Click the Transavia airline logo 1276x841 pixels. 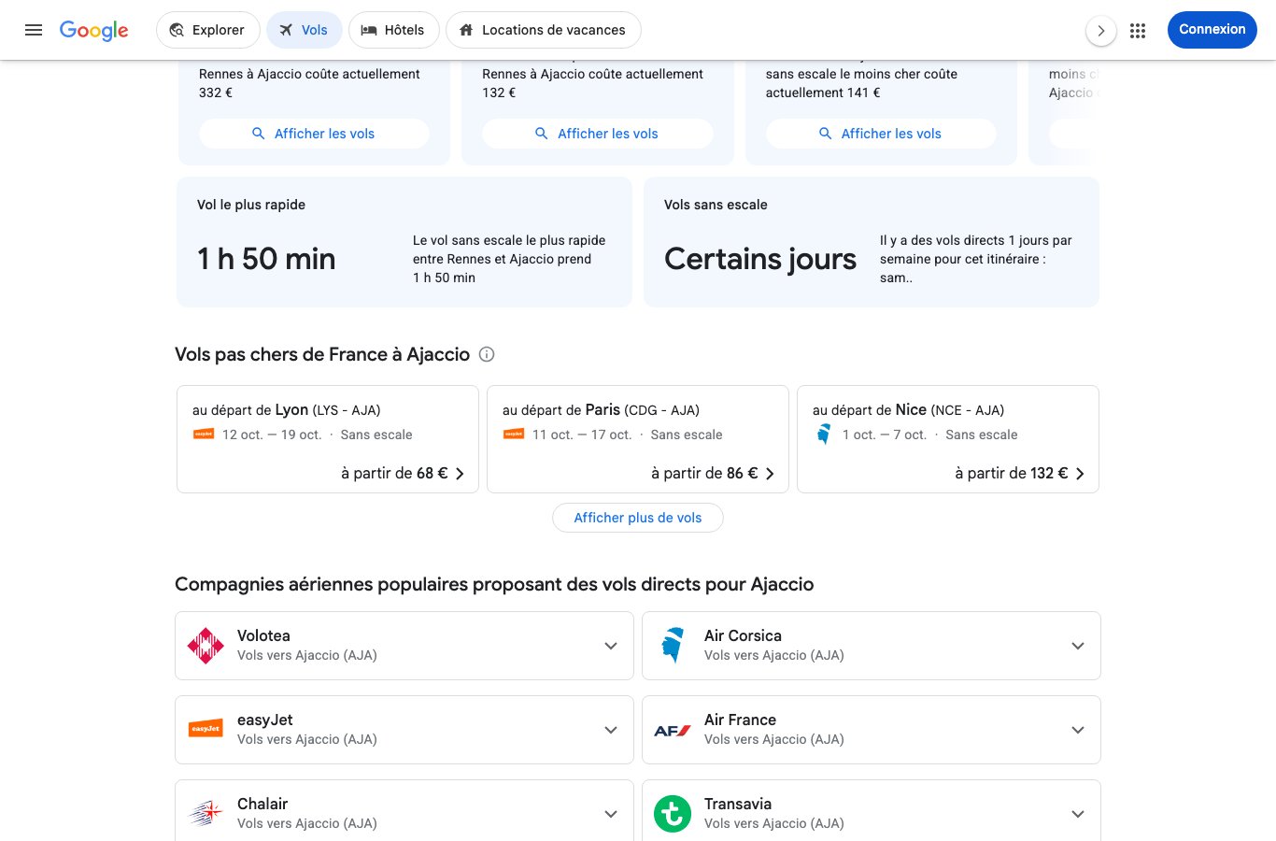673,814
